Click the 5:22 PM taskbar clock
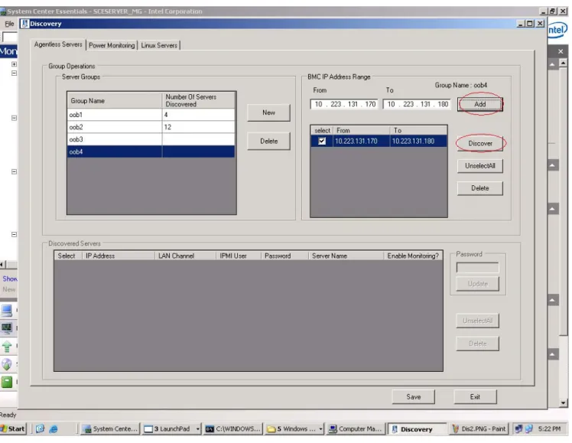This screenshot has width=572, height=443. [549, 429]
